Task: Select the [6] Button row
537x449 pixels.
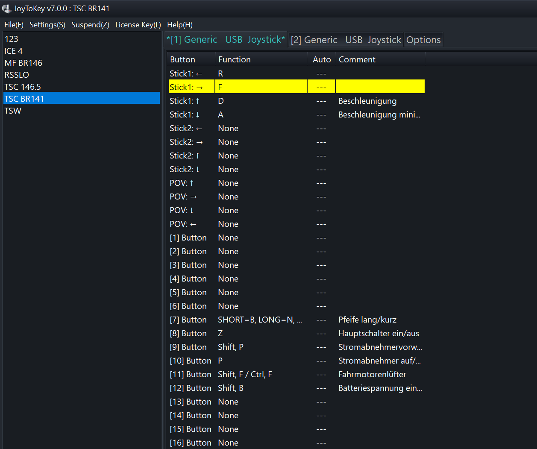Action: pyautogui.click(x=296, y=306)
